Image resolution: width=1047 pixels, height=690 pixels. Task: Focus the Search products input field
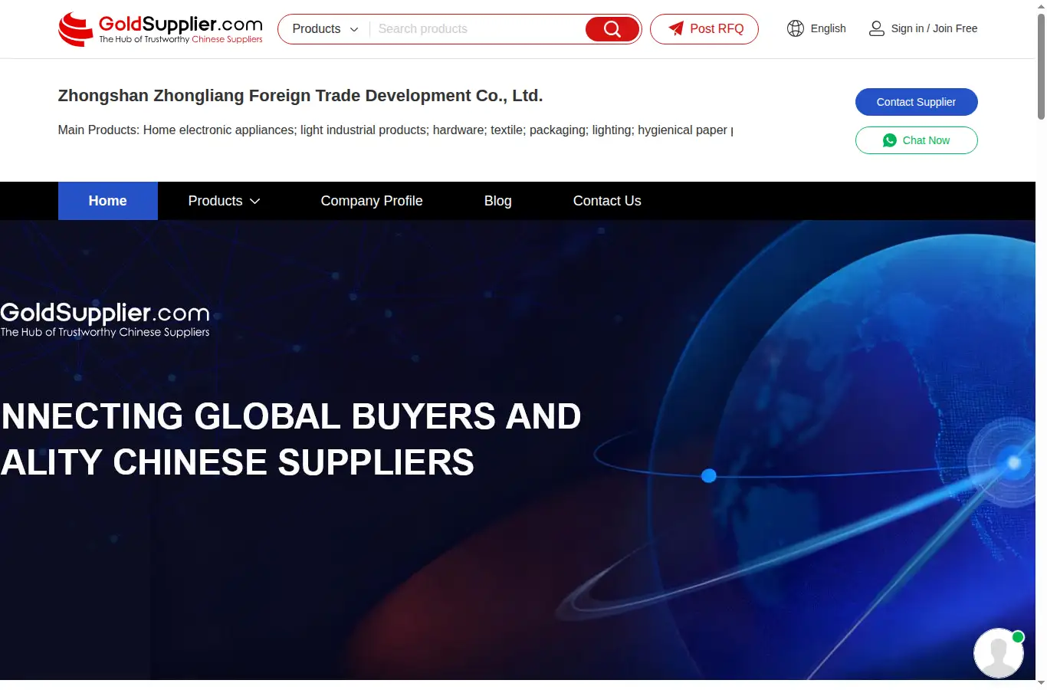(x=477, y=29)
